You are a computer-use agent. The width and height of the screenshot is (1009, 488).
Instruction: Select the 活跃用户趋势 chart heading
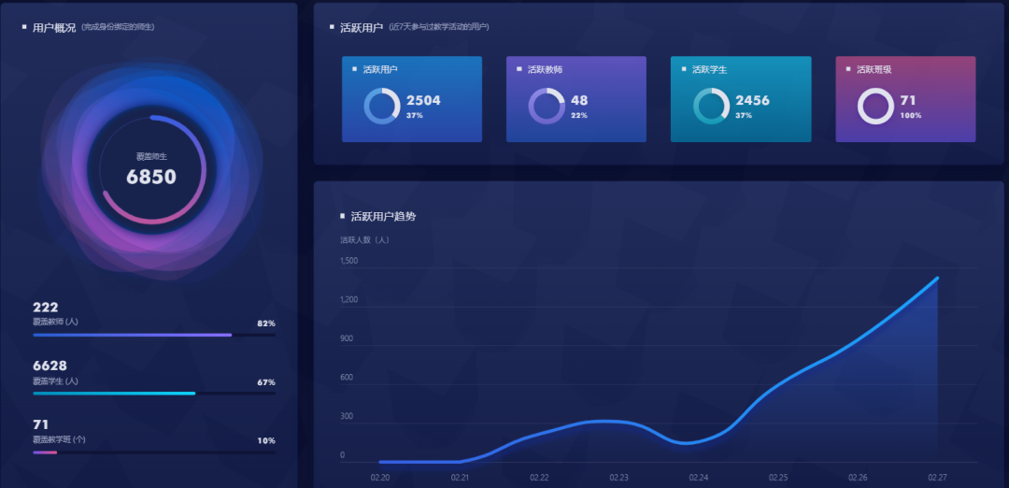(x=383, y=216)
